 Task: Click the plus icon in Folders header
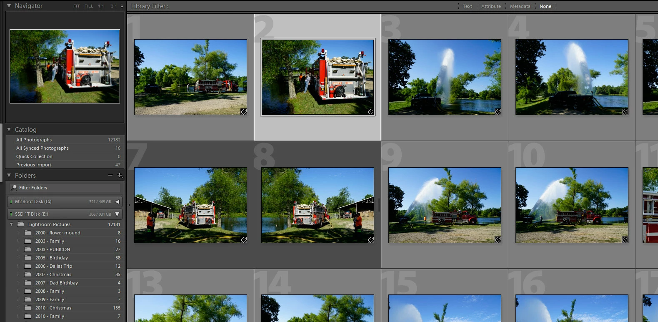coord(120,176)
